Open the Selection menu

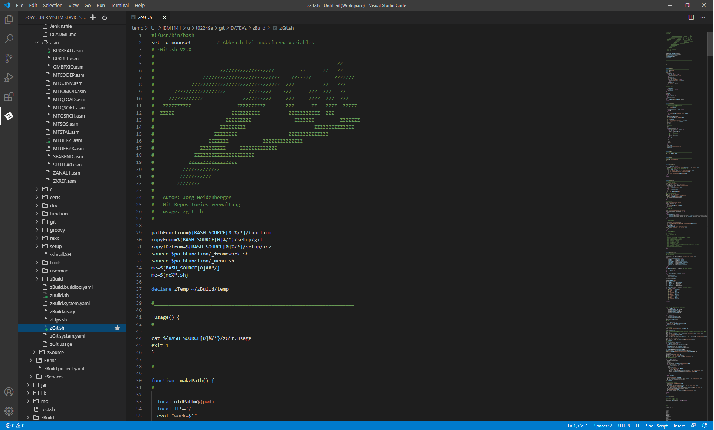[52, 5]
